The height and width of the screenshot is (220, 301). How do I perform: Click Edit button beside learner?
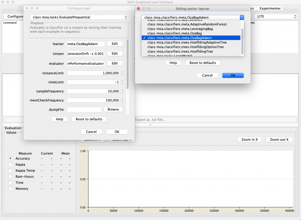(x=115, y=44)
